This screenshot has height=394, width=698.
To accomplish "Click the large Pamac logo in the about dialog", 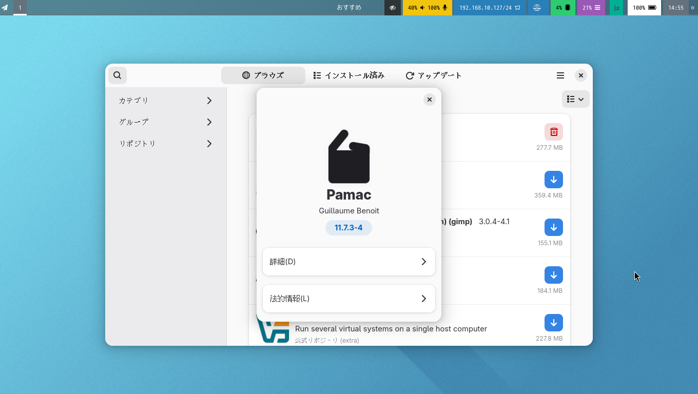I will pos(349,156).
